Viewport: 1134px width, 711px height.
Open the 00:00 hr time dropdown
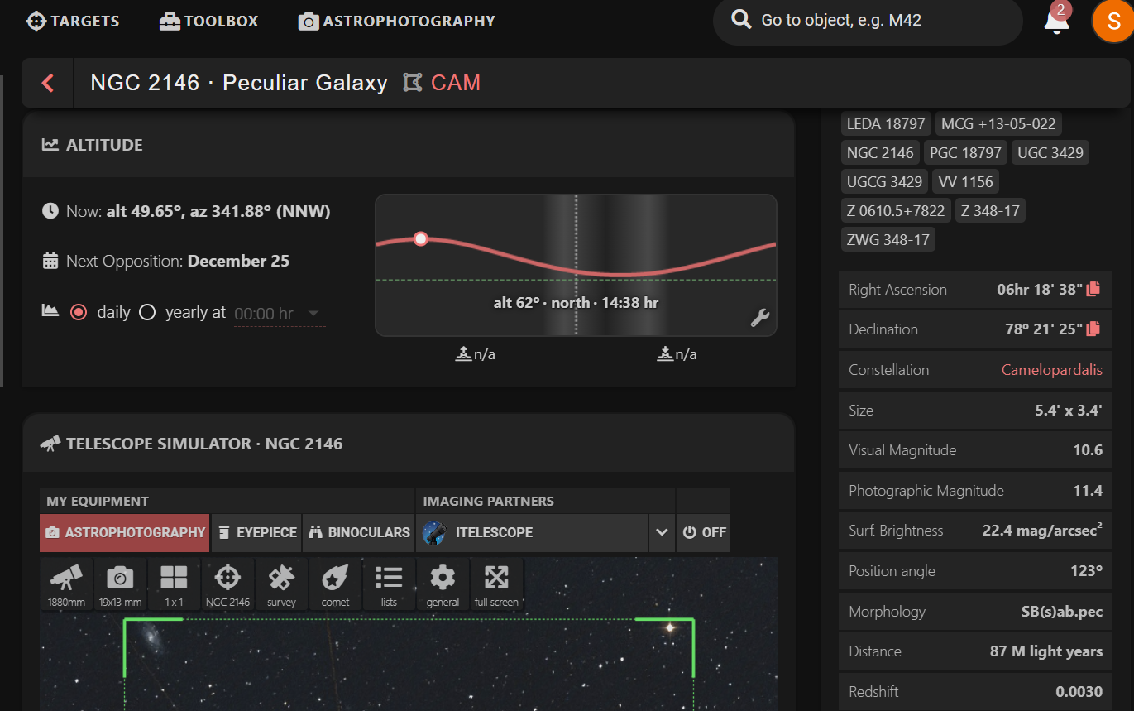[x=279, y=314]
